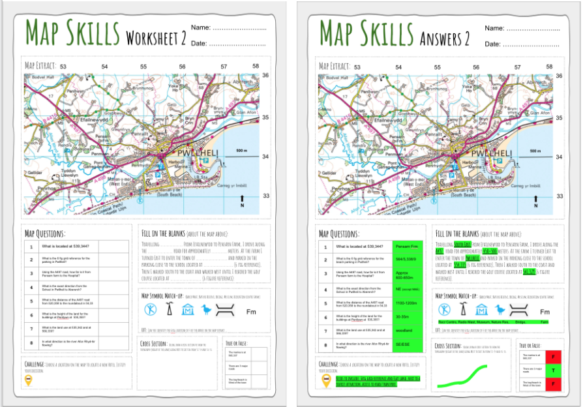
Task: Click the blue bird nature reserve symbol on Answers page
Action: pos(500,309)
